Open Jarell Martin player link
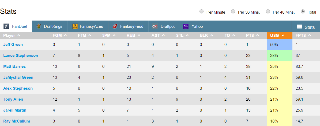 [15, 110]
